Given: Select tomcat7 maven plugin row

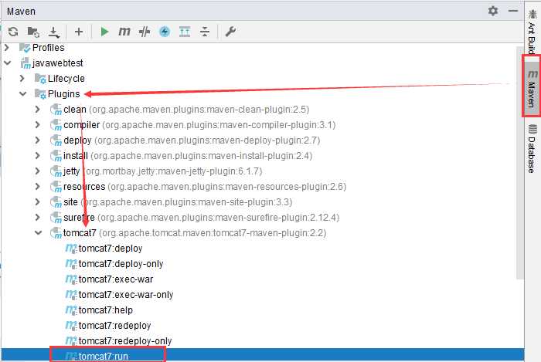Looking at the screenshot, I should pos(195,233).
